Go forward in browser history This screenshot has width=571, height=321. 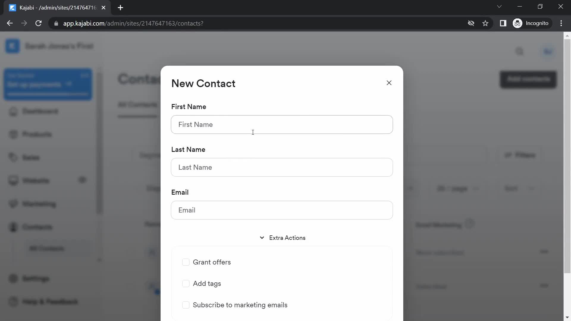(x=24, y=23)
